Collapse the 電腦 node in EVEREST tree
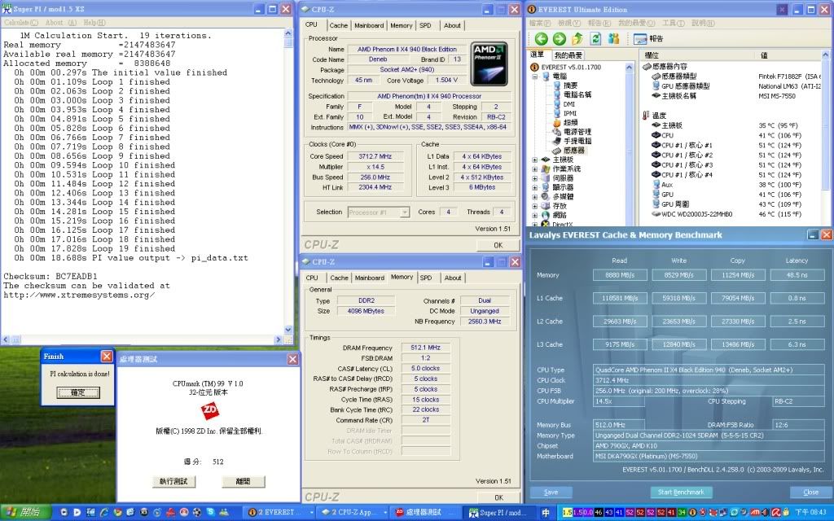 [534, 77]
